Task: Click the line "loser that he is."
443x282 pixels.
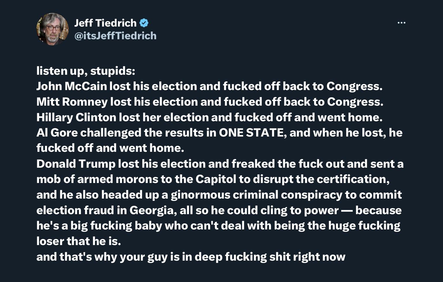Action: (78, 241)
